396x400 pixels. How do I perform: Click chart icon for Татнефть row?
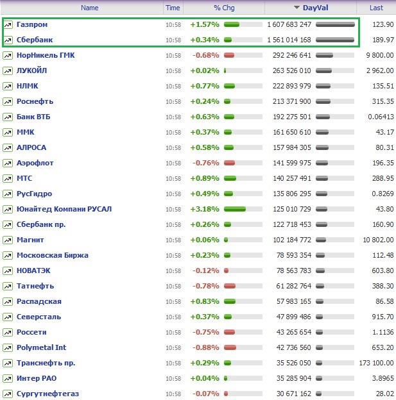pos(8,286)
